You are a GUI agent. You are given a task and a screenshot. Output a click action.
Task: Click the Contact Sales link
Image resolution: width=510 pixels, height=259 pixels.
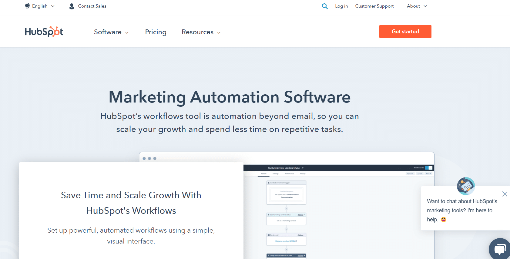click(x=92, y=6)
